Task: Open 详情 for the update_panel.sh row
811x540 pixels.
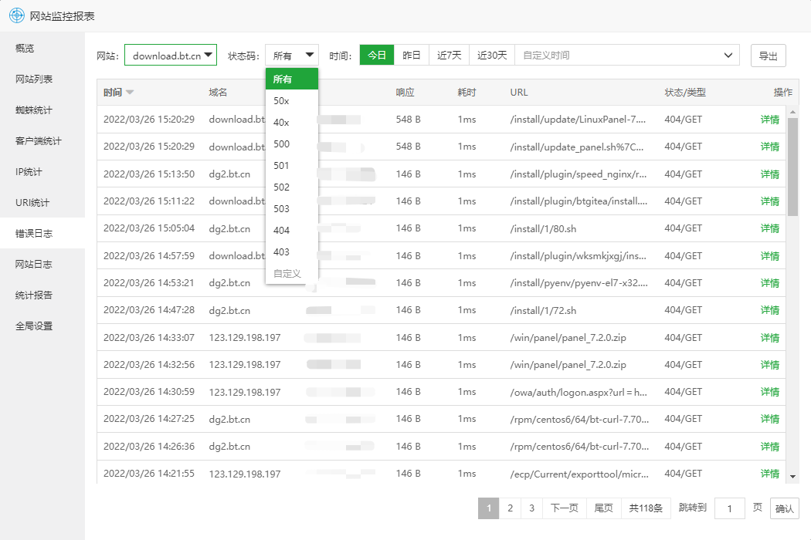Action: click(769, 147)
